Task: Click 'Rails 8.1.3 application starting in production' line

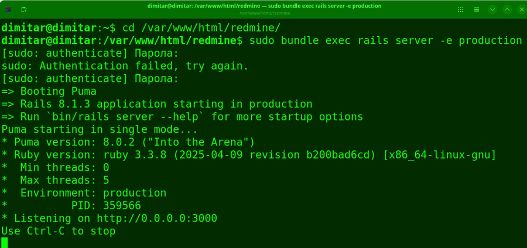Action: click(157, 104)
